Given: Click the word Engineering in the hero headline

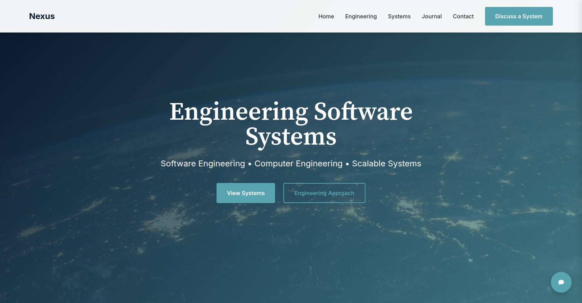Looking at the screenshot, I should click(x=238, y=112).
